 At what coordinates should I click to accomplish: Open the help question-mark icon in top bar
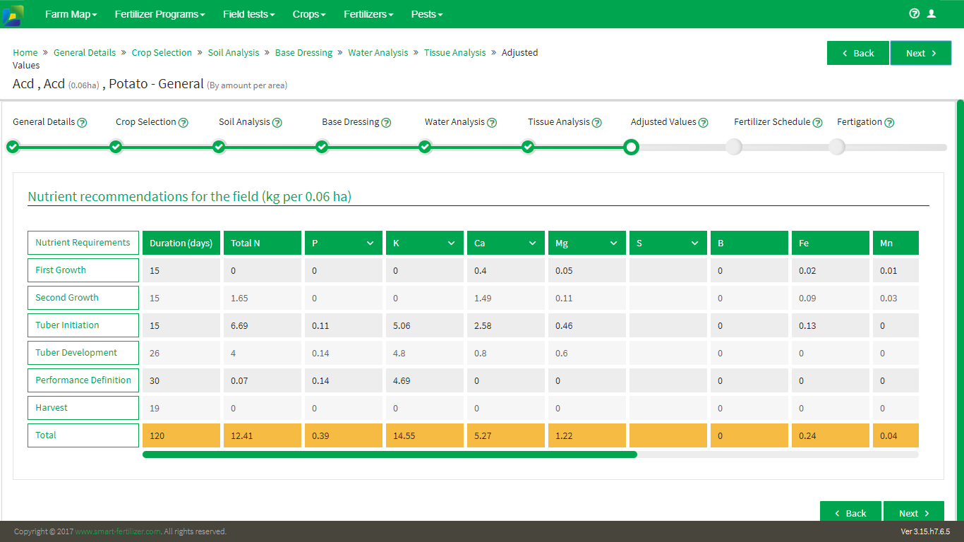point(915,13)
